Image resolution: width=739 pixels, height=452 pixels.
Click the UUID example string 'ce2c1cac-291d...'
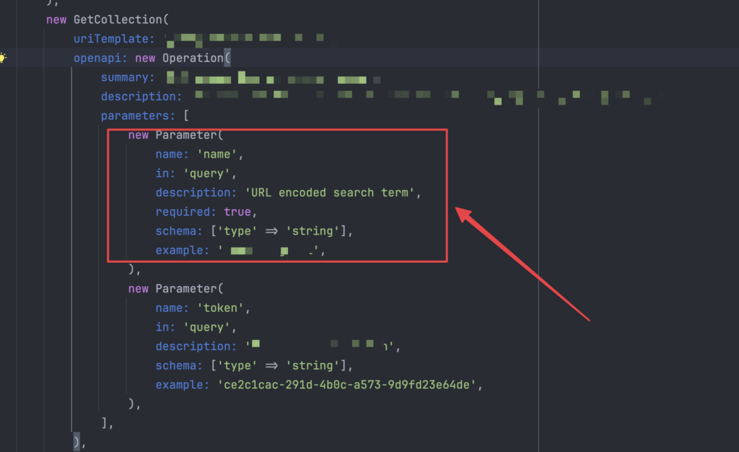(346, 385)
